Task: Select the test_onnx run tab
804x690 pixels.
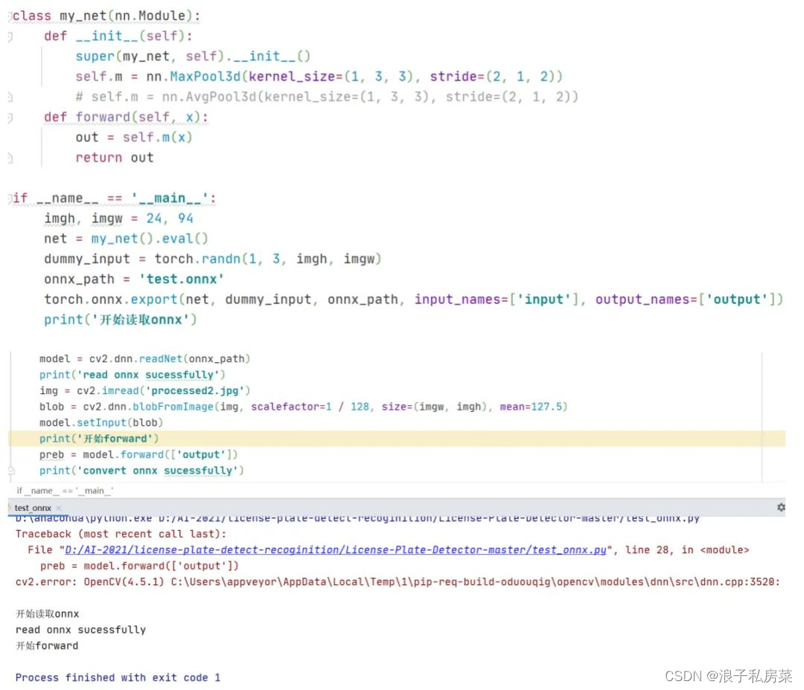Action: click(33, 508)
